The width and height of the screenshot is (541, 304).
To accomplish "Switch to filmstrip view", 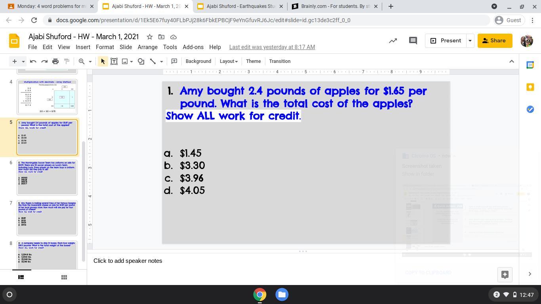I will 21,277.
